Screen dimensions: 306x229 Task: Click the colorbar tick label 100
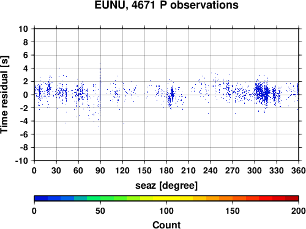pyautogui.click(x=166, y=211)
